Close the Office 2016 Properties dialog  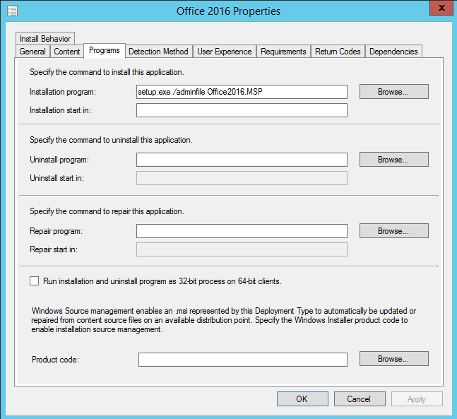[x=441, y=8]
